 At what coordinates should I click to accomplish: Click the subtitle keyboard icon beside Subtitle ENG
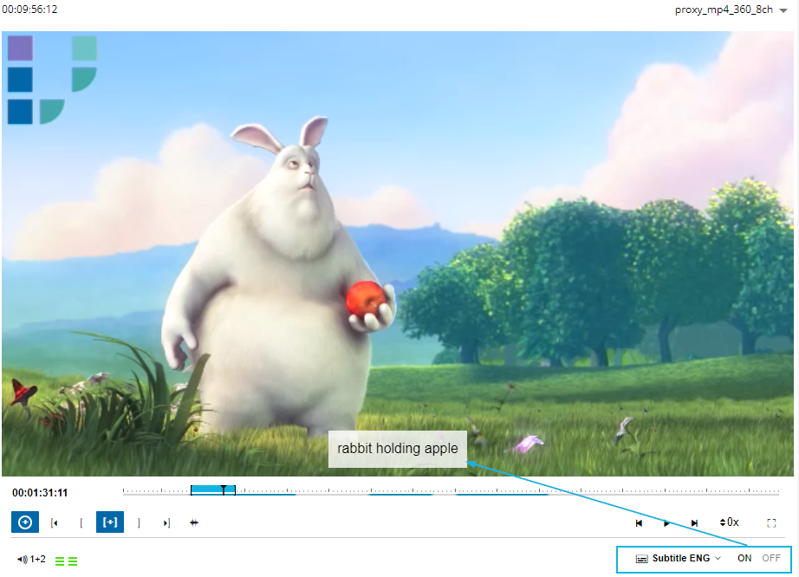click(x=641, y=559)
